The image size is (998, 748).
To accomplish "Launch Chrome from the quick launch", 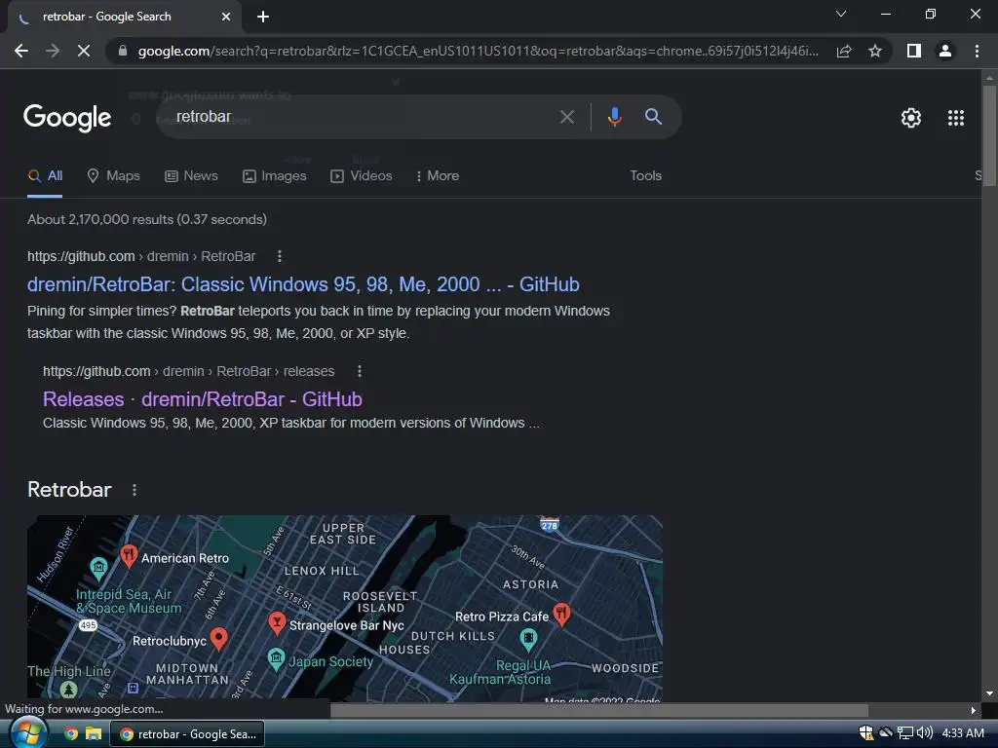I will [71, 734].
